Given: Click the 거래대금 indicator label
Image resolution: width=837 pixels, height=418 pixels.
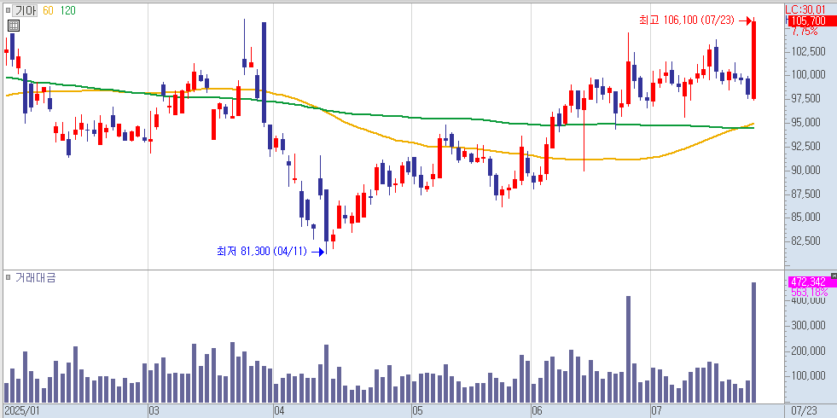Looking at the screenshot, I should pyautogui.click(x=35, y=277).
